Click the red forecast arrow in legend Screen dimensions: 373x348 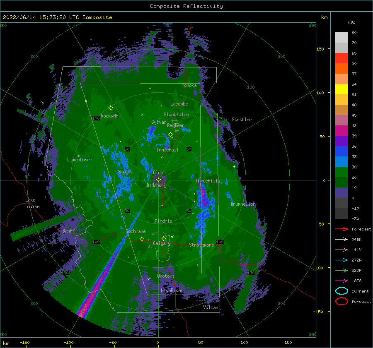[x=342, y=229]
